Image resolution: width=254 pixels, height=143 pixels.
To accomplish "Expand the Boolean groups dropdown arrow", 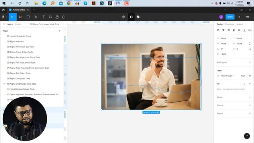I will (x=141, y=17).
